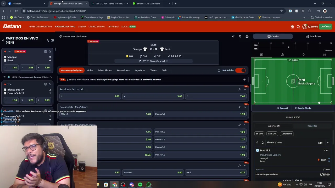The width and height of the screenshot is (335, 188).
Task: Open stats icon on Senegal-Perú sidebar card
Action: click(x=45, y=51)
